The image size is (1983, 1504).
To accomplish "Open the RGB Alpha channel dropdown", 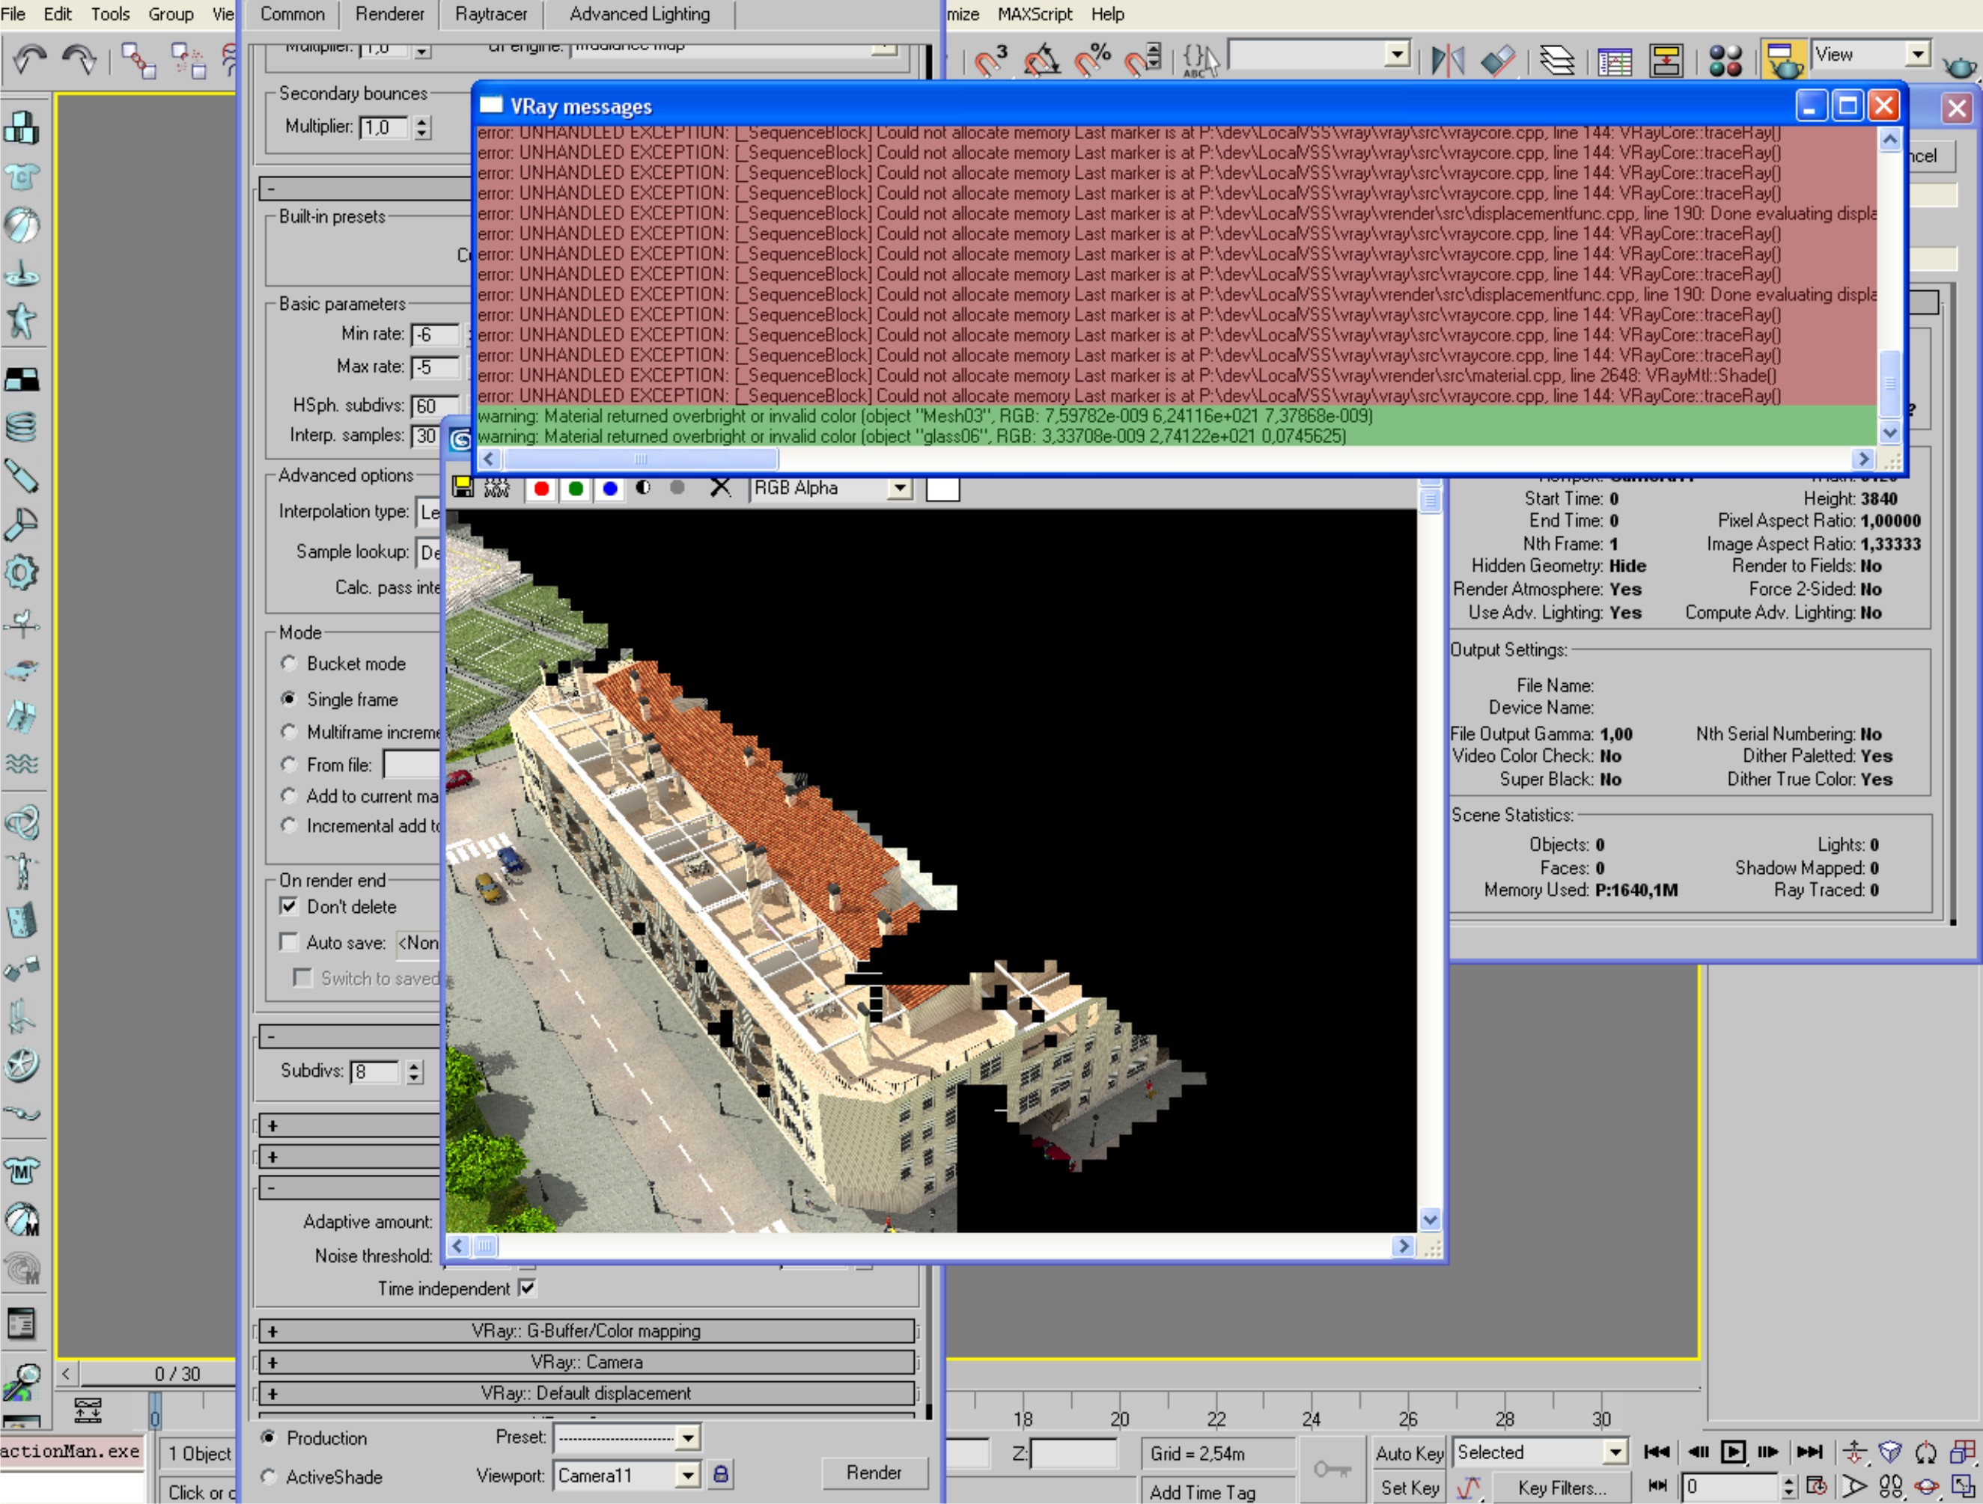I will tap(899, 489).
